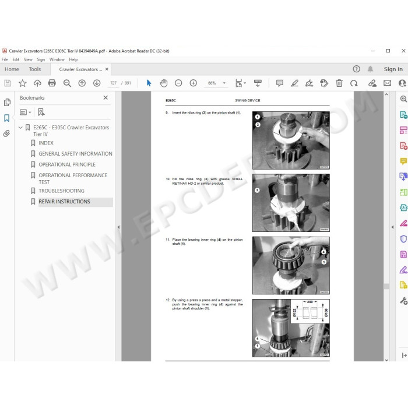Click the Sign In button

(393, 69)
